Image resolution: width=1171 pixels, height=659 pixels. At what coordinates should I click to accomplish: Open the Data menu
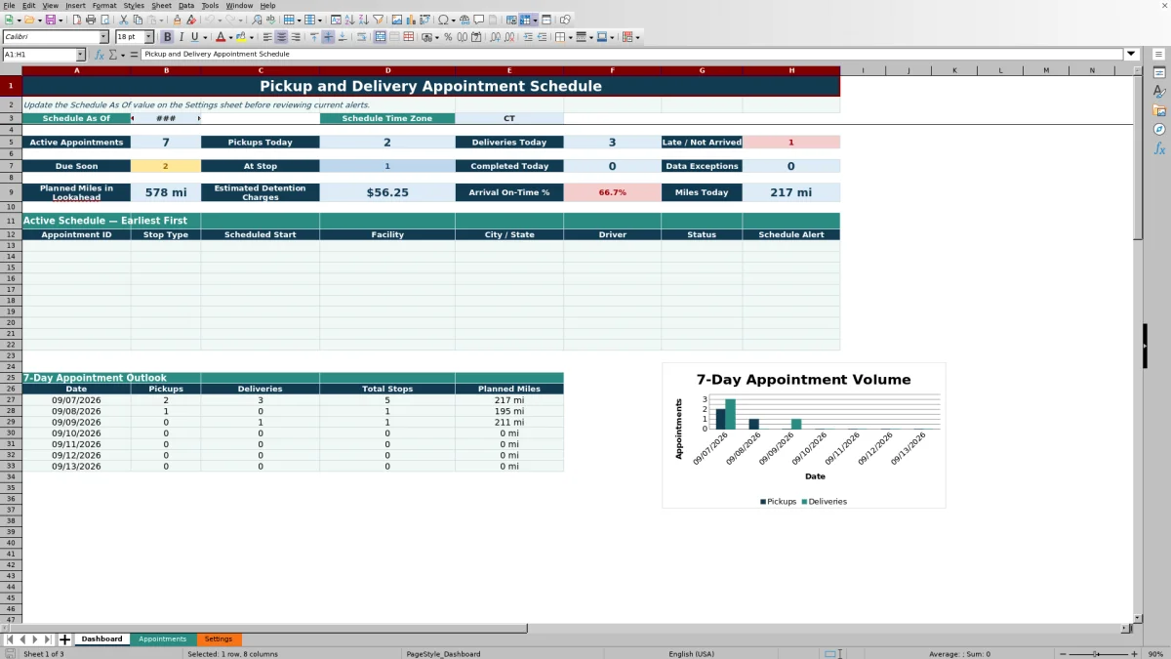point(185,5)
